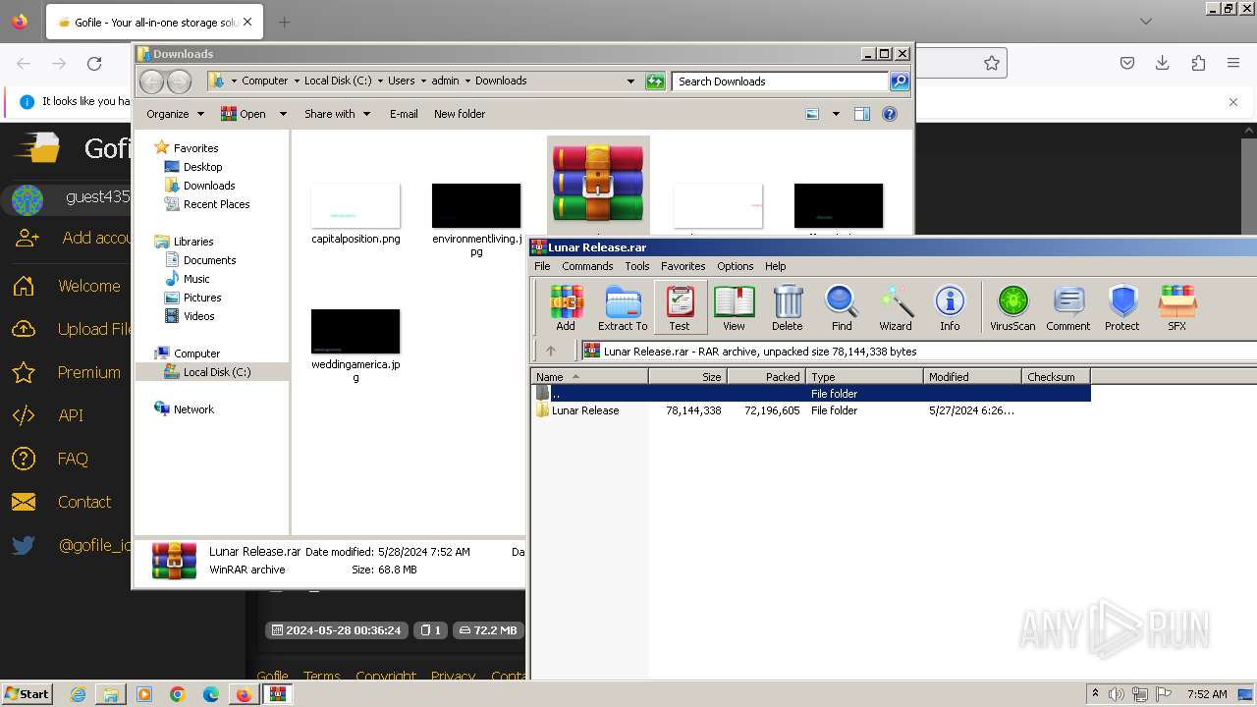Save to Pocket icon in Firefox
This screenshot has height=707, width=1257.
click(1127, 63)
